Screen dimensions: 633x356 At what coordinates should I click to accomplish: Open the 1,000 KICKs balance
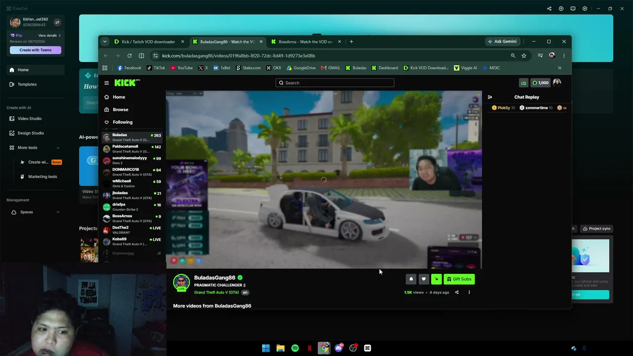[x=540, y=83]
